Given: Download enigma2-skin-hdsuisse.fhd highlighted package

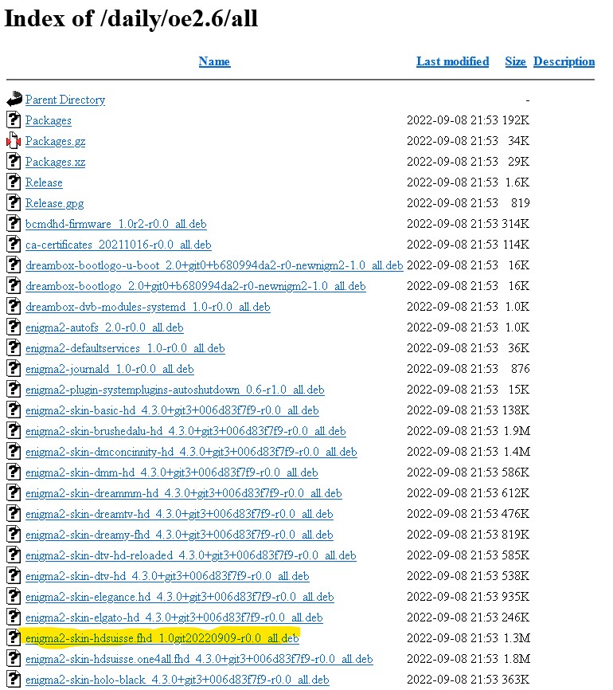Looking at the screenshot, I should (162, 638).
